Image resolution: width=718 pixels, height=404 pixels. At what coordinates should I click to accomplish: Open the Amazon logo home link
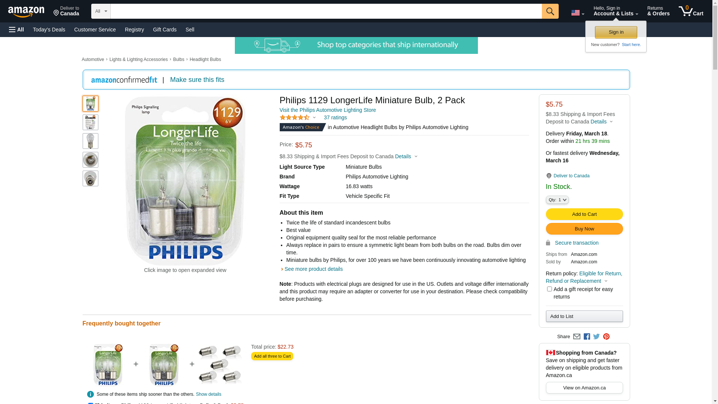tap(26, 12)
